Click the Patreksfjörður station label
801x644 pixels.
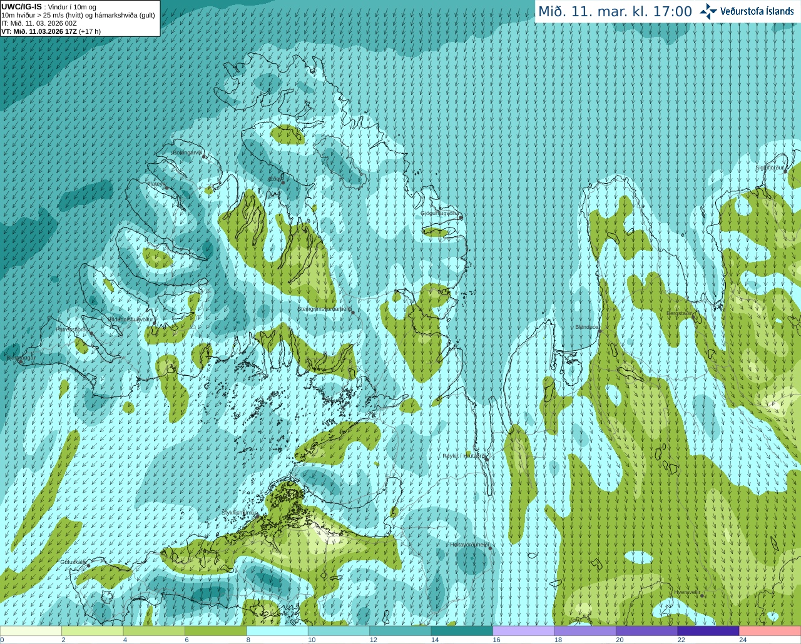73,330
